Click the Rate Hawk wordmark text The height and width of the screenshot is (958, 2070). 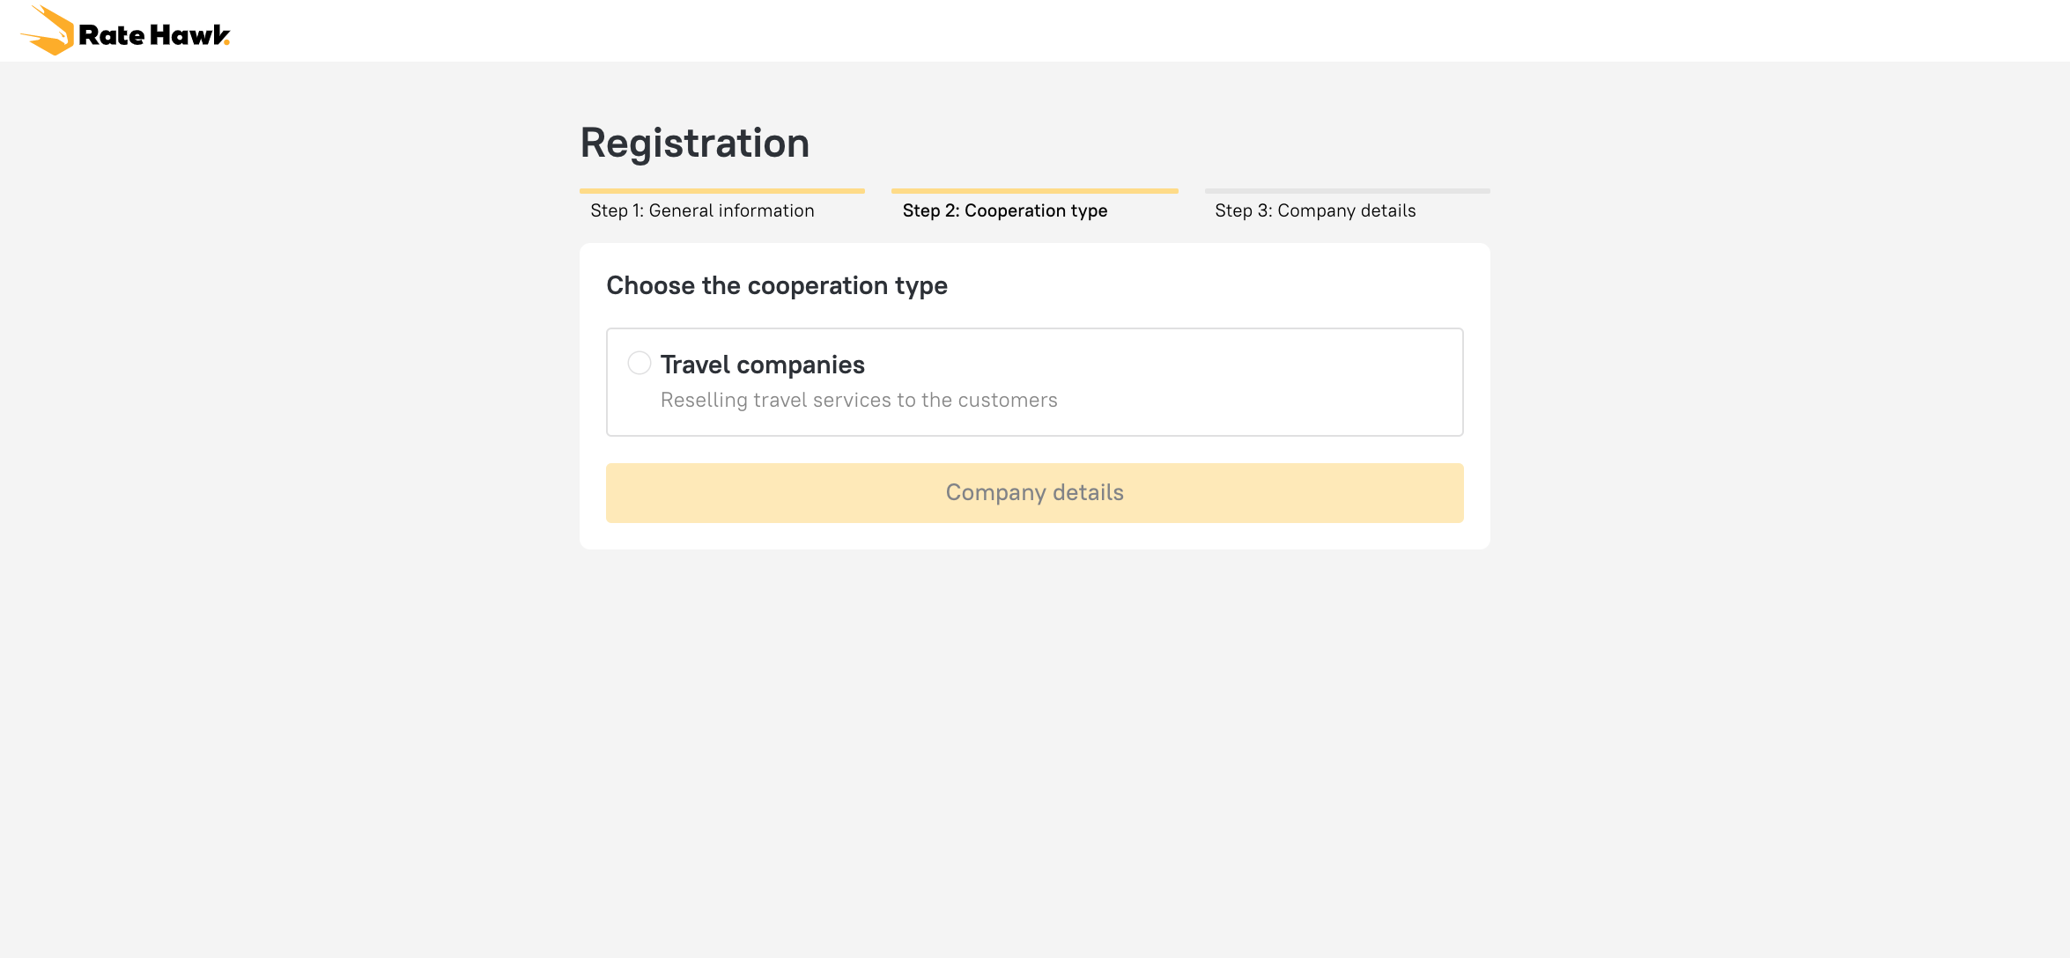point(150,35)
